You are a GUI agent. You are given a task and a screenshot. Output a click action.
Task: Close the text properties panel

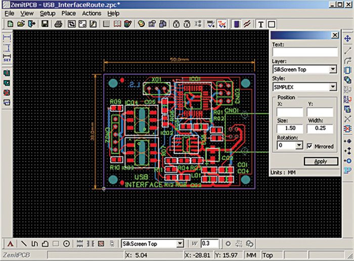(334, 35)
